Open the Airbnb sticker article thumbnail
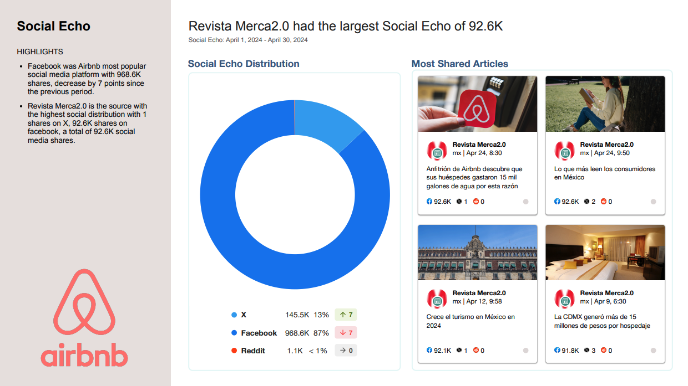Viewport: 688px width, 386px height. (x=477, y=104)
